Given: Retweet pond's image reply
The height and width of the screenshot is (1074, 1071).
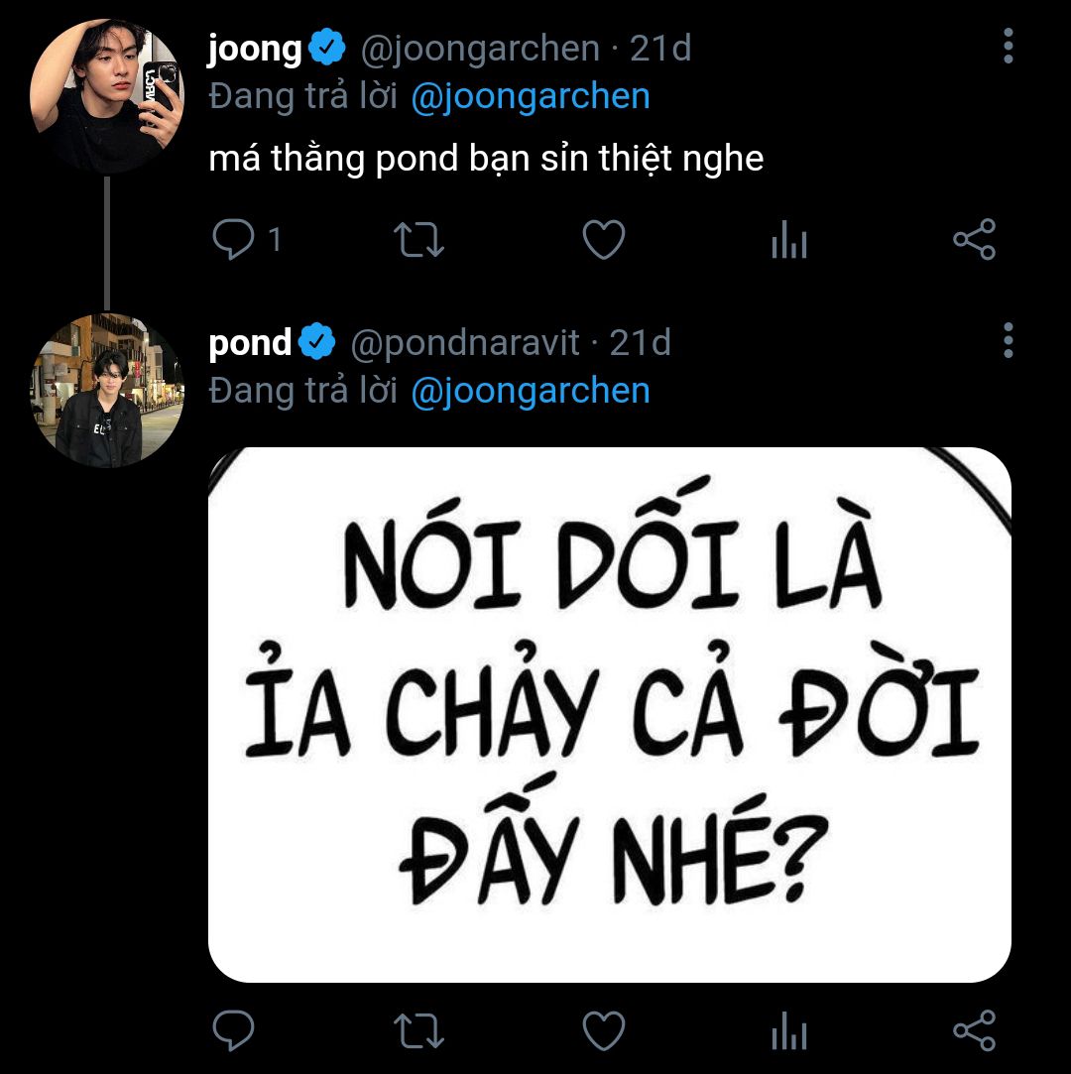Looking at the screenshot, I should [x=419, y=1031].
